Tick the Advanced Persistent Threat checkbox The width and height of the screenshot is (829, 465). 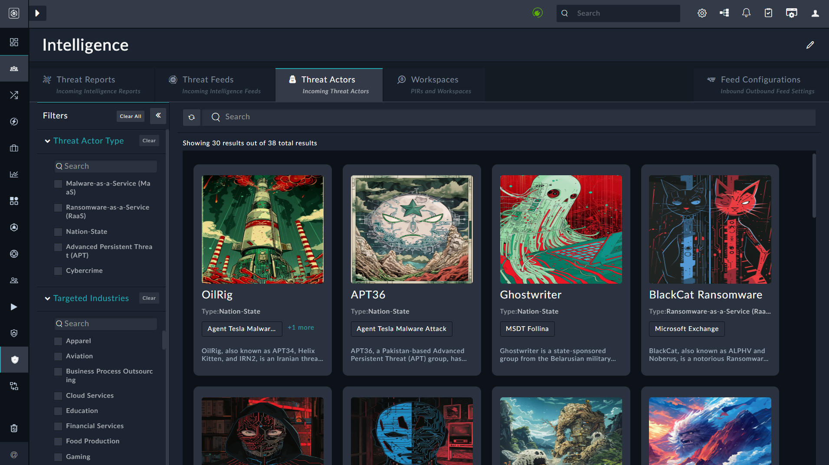click(x=58, y=247)
